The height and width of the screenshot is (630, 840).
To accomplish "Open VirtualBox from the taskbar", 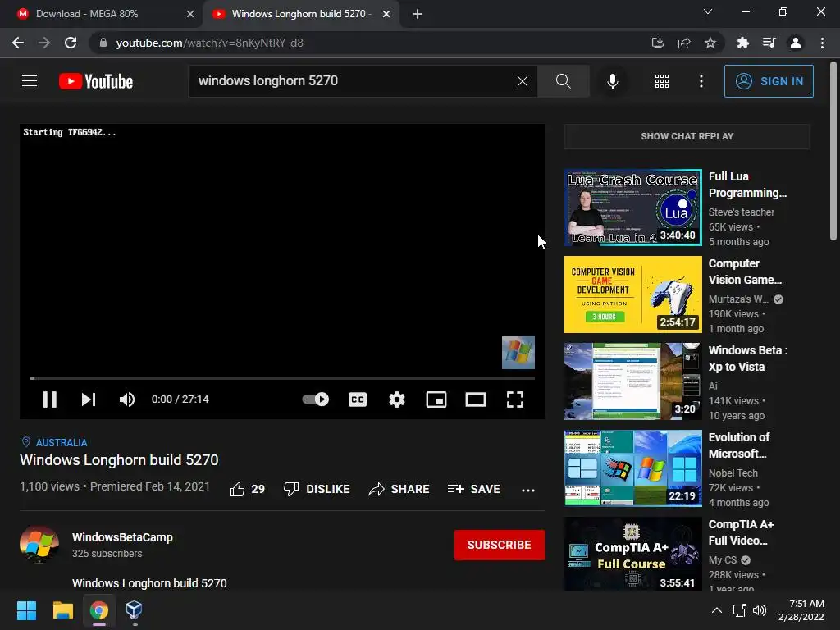I will coord(134,610).
